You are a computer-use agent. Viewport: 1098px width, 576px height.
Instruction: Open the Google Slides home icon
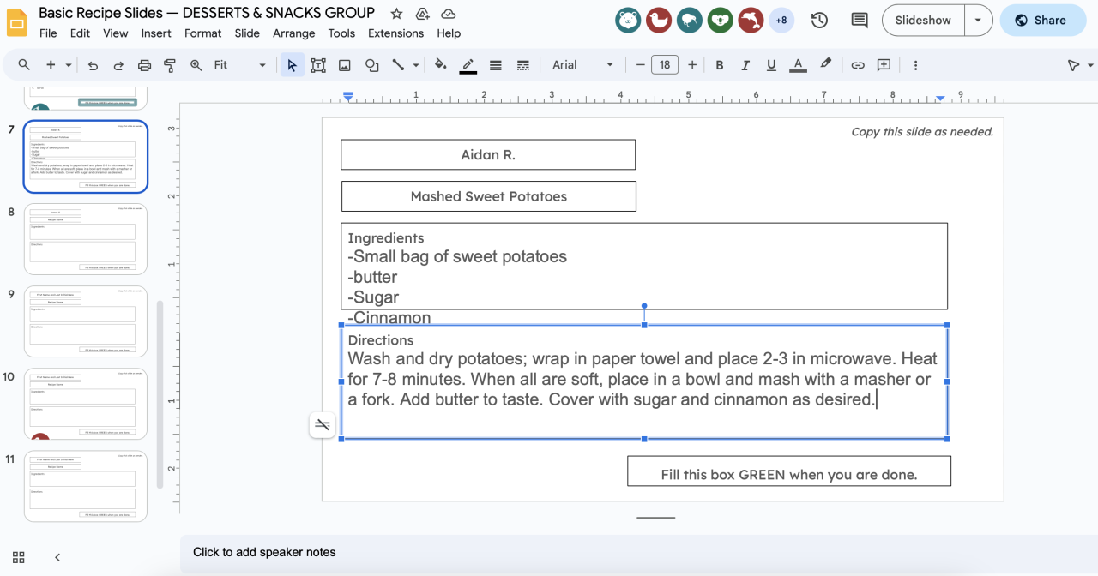[x=17, y=21]
